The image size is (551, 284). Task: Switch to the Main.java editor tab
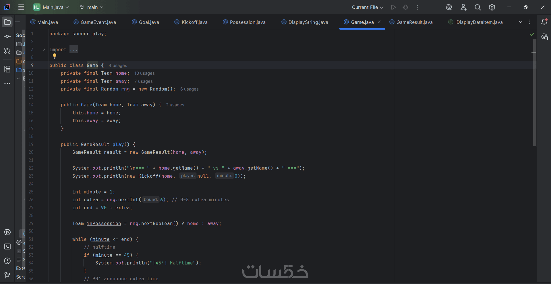[44, 22]
